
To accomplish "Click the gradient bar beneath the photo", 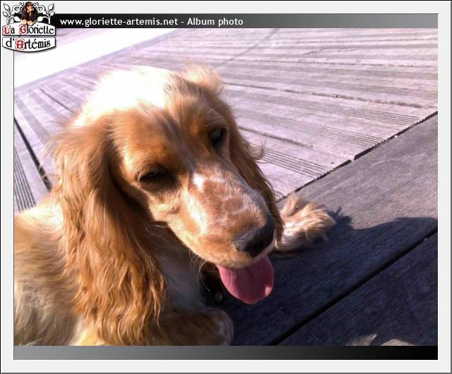I will pyautogui.click(x=226, y=353).
